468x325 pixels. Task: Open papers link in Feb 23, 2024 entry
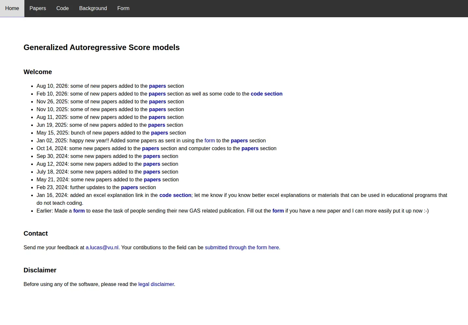click(129, 188)
